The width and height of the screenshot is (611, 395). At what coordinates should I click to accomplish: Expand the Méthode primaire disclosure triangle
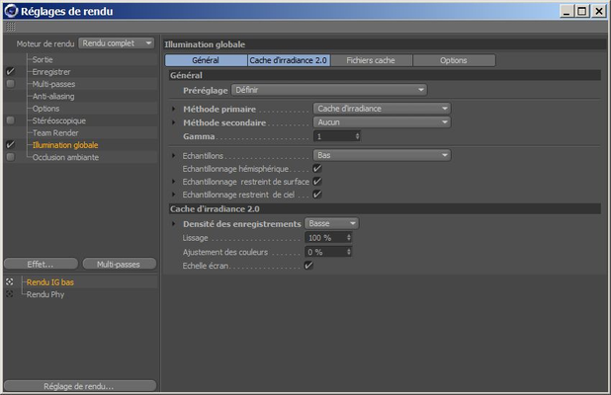point(174,109)
